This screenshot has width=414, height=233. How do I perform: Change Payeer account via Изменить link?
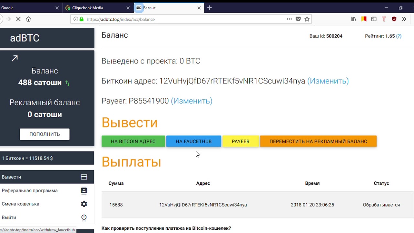[191, 101]
